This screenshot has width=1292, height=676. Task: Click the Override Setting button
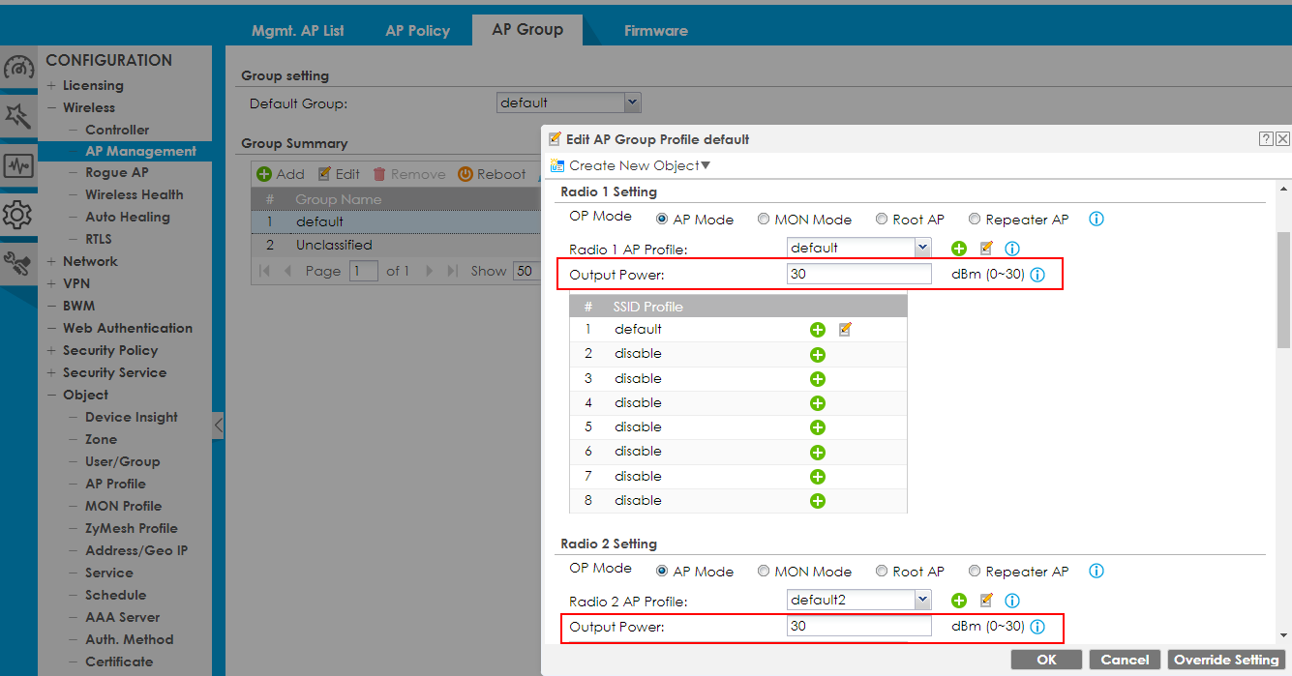(x=1226, y=660)
